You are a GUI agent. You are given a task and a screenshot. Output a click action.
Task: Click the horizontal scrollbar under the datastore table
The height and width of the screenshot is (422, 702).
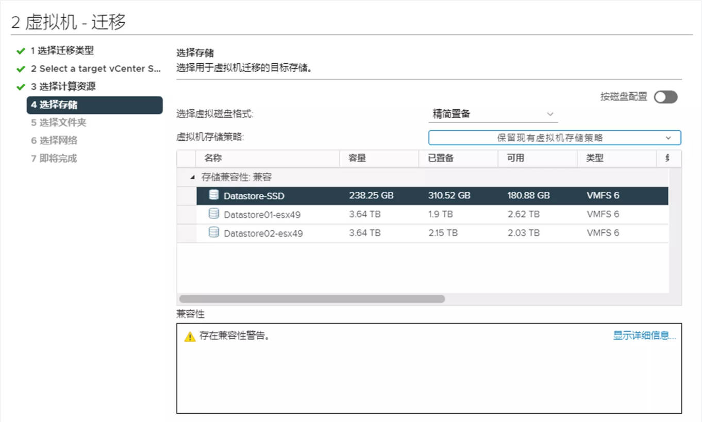[312, 299]
